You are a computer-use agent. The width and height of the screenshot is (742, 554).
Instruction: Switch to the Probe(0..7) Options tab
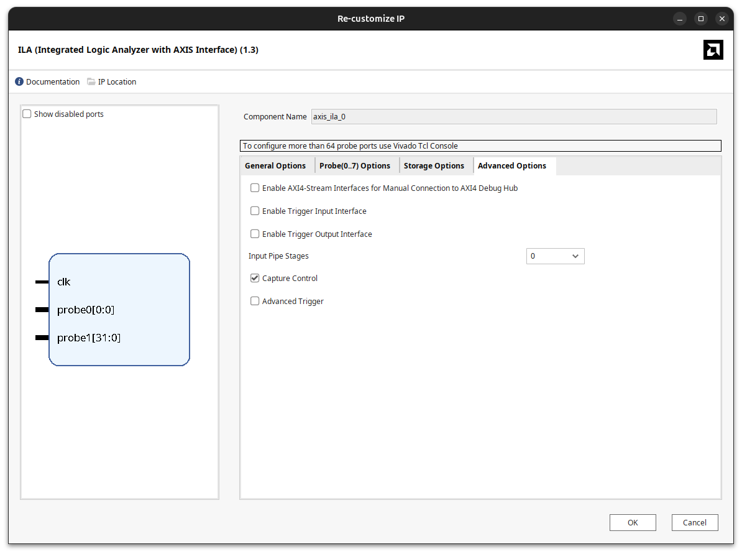click(355, 166)
